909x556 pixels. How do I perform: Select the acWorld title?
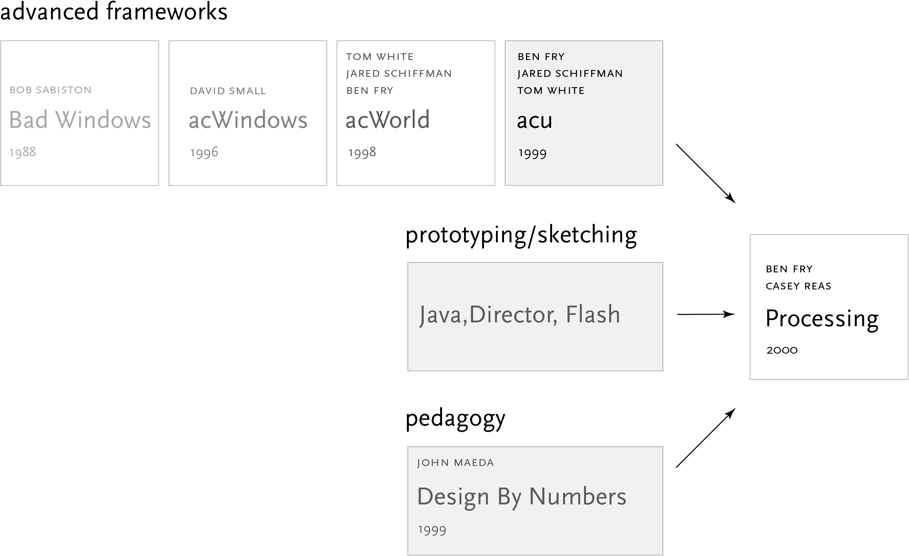click(x=387, y=119)
